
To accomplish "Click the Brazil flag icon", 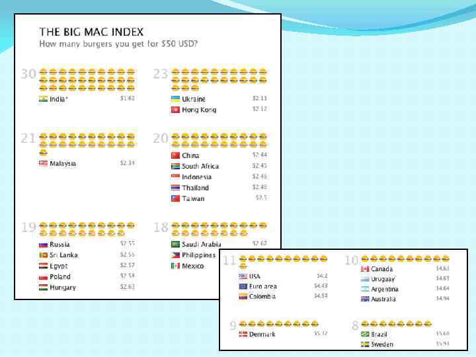I will click(365, 335).
